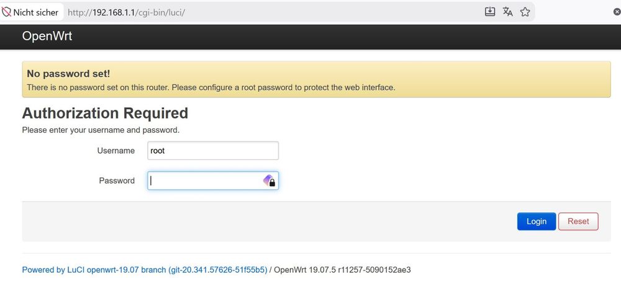
Task: Focus the Username field containing root
Action: point(213,151)
